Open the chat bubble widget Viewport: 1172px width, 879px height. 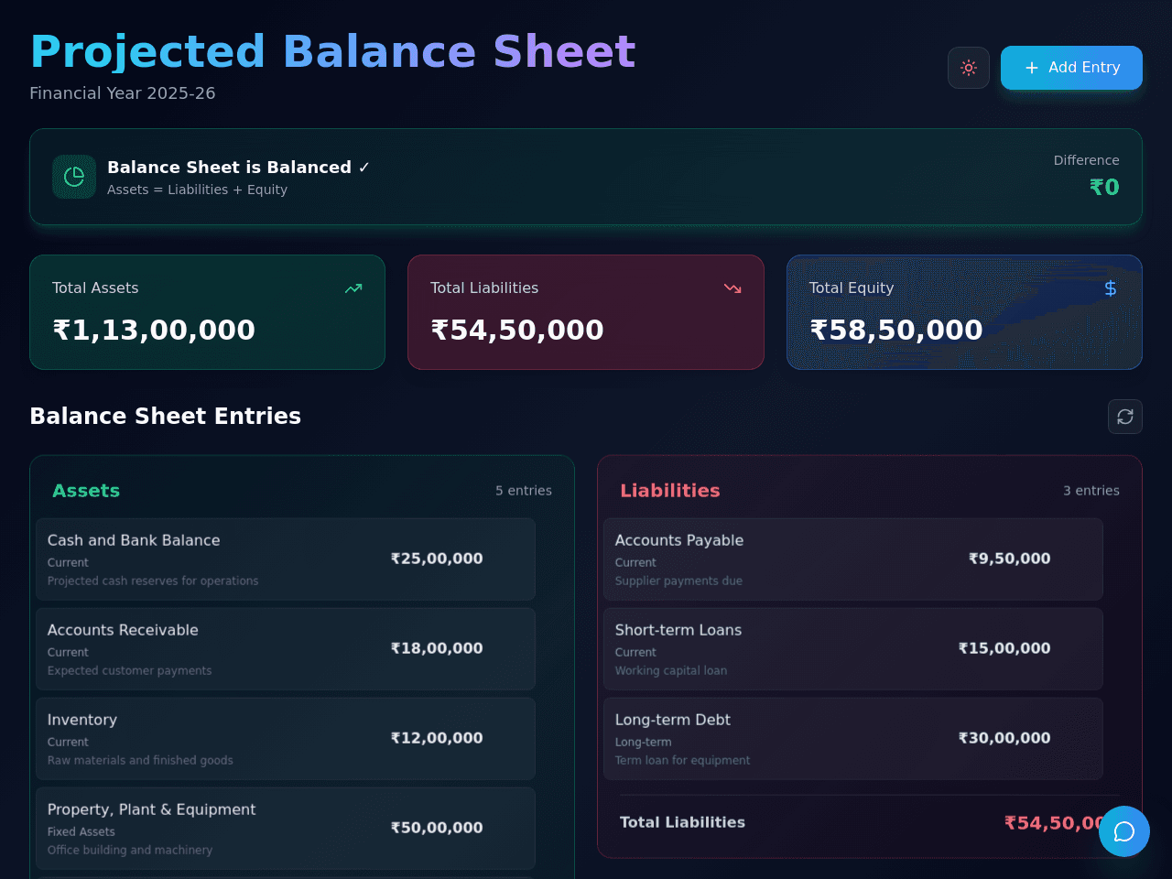1124,831
